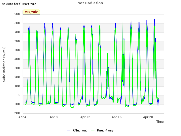Click the Solar Radiation (W/m2) axis label
The image size is (181, 136).
coord(4,64)
